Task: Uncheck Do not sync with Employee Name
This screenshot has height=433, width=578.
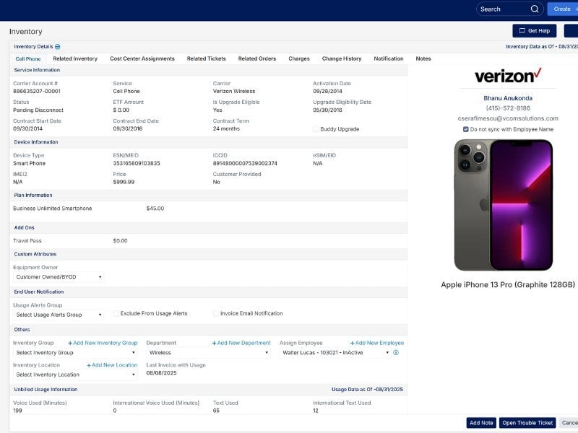Action: pos(466,129)
